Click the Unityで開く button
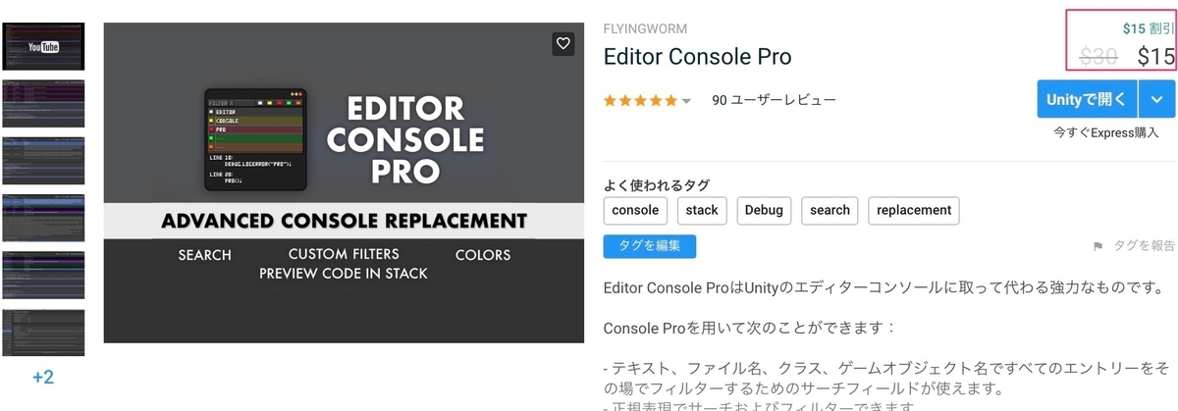1178x411 pixels. click(x=1088, y=99)
